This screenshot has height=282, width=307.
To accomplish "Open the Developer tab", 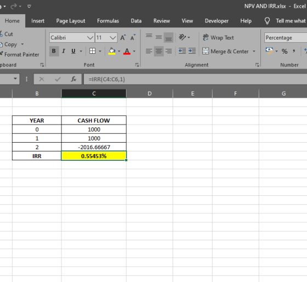I will point(217,21).
